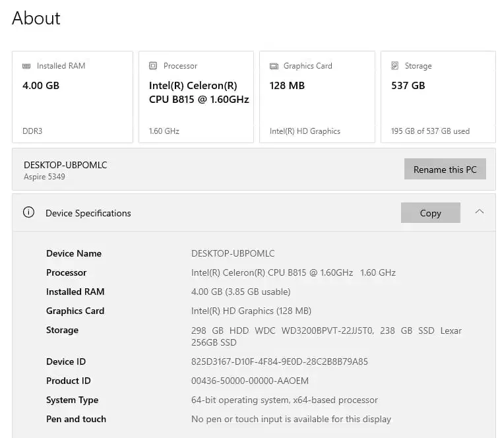Image resolution: width=498 pixels, height=438 pixels.
Task: Open the Storage 537 GB card
Action: pyautogui.click(x=438, y=97)
